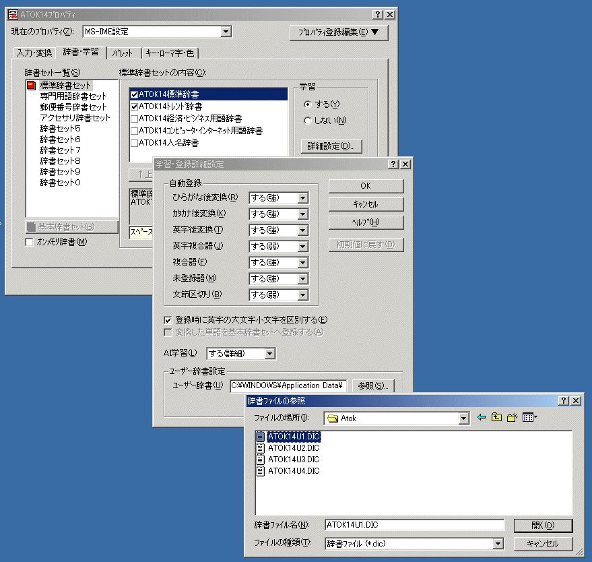
Task: Click 参照(S)... browse button
Action: click(x=373, y=385)
